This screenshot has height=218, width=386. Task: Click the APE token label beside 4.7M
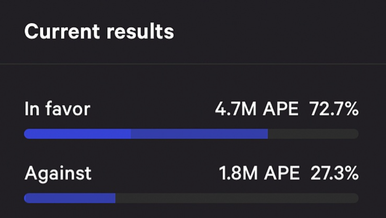pos(280,109)
